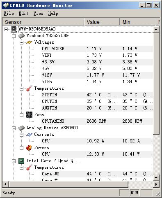Click the CPUID app icon in title bar
This screenshot has height=198, width=162.
click(x=6, y=5)
